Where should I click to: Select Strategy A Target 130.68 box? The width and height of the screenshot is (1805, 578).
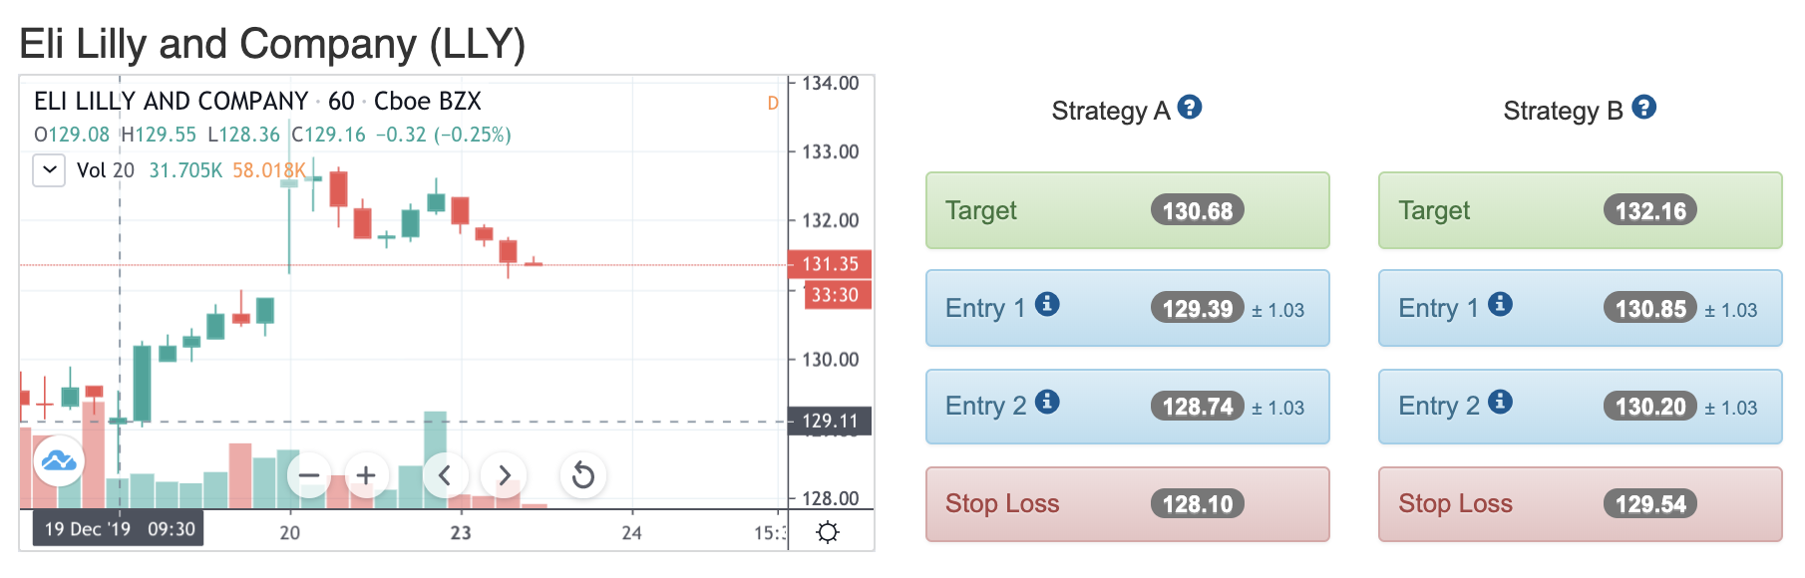pyautogui.click(x=1128, y=210)
